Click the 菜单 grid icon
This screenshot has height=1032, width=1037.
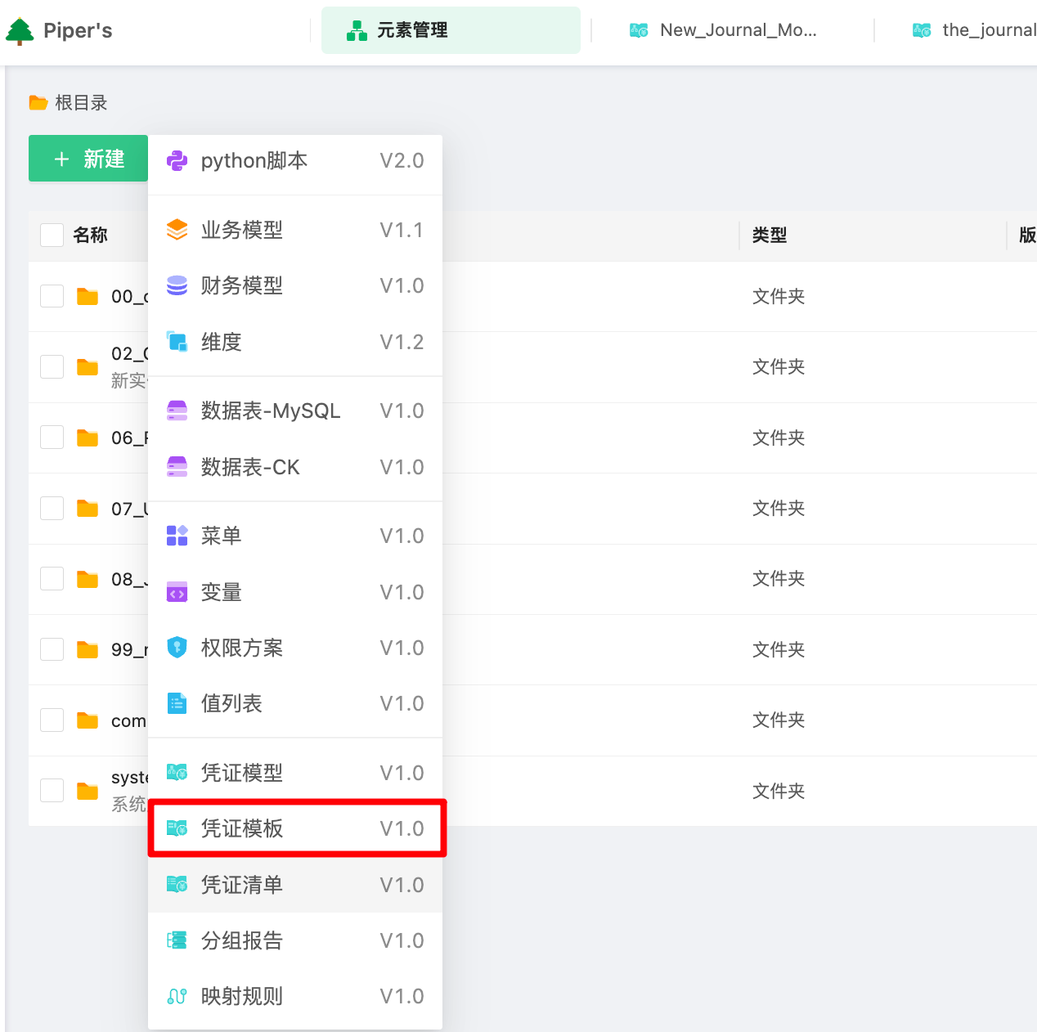coord(177,536)
